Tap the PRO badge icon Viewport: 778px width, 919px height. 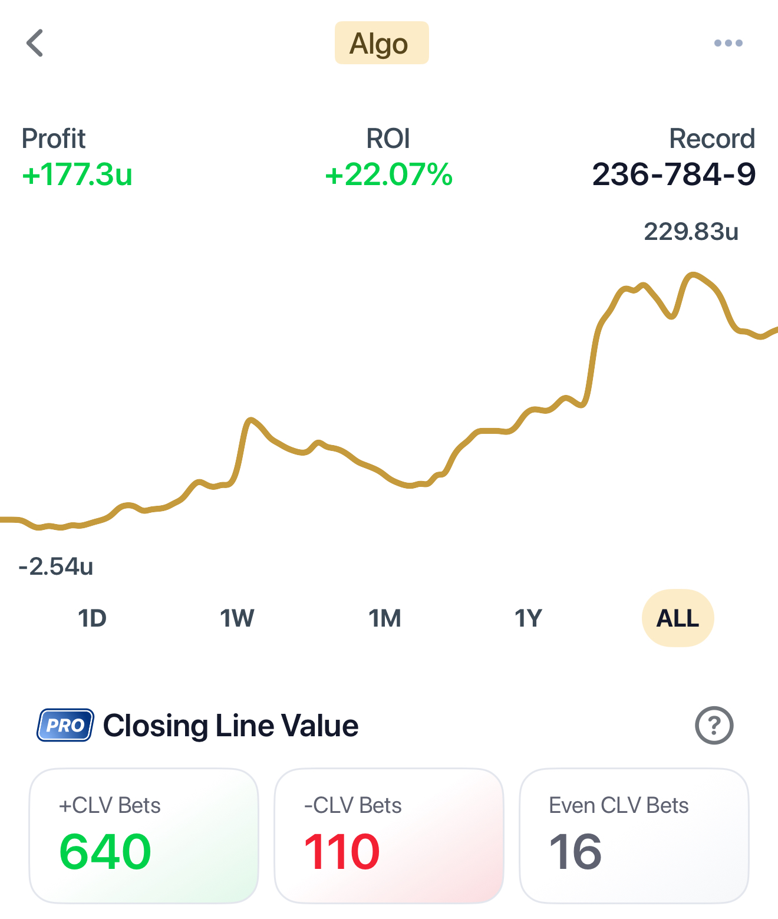[x=65, y=725]
